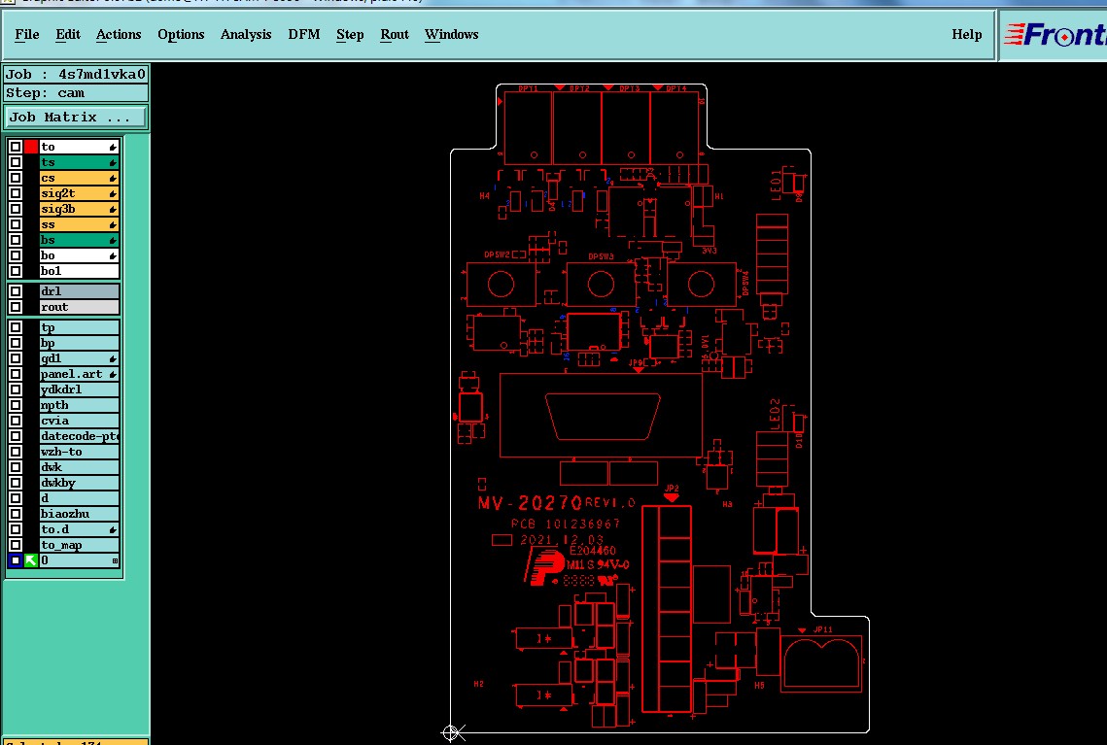Click the hand icon on the sig3b layer
Image resolution: width=1107 pixels, height=745 pixels.
pyautogui.click(x=113, y=209)
